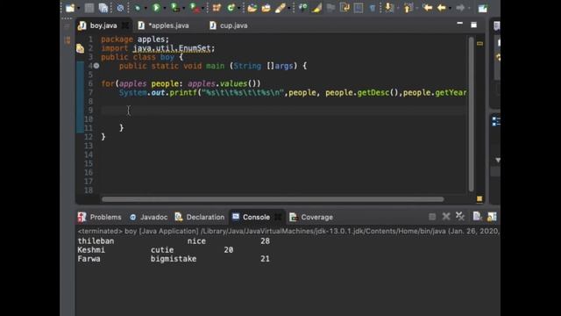Click the New file wizard icon
The height and width of the screenshot is (316, 561).
(x=70, y=8)
